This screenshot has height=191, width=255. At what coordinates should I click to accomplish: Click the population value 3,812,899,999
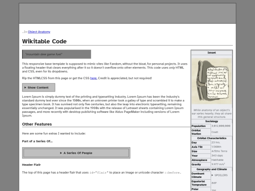point(221,126)
